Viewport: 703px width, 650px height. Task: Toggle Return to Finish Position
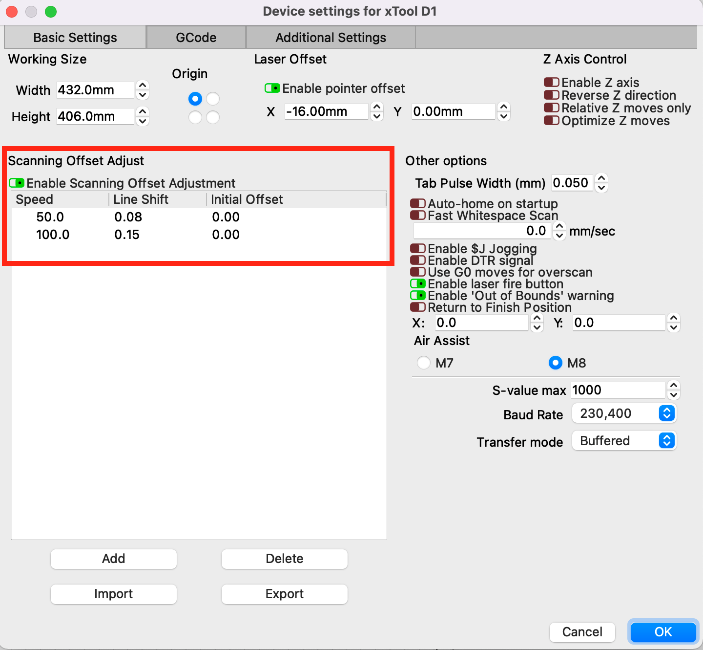pos(418,307)
